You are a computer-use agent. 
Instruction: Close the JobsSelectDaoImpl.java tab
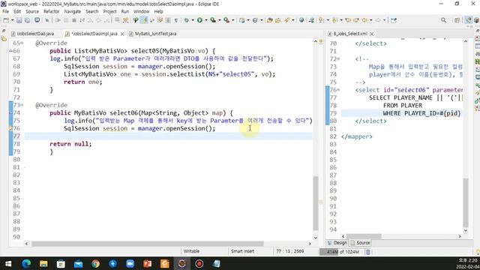(122, 34)
